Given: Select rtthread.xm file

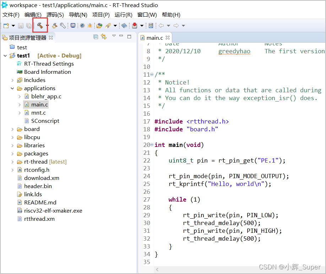Looking at the screenshot, I should coord(36,219).
